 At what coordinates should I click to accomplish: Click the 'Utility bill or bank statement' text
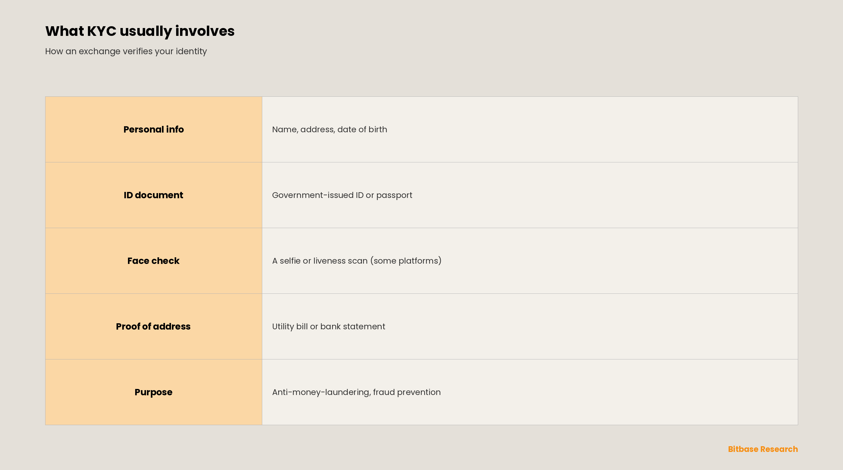click(x=328, y=327)
